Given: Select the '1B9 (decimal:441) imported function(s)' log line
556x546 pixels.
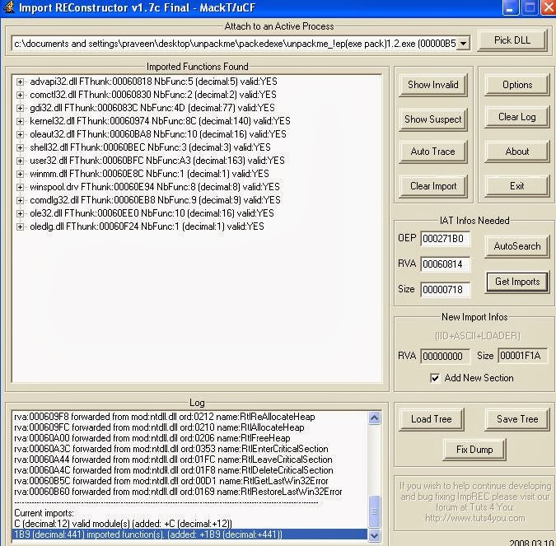Looking at the screenshot, I should [190, 534].
